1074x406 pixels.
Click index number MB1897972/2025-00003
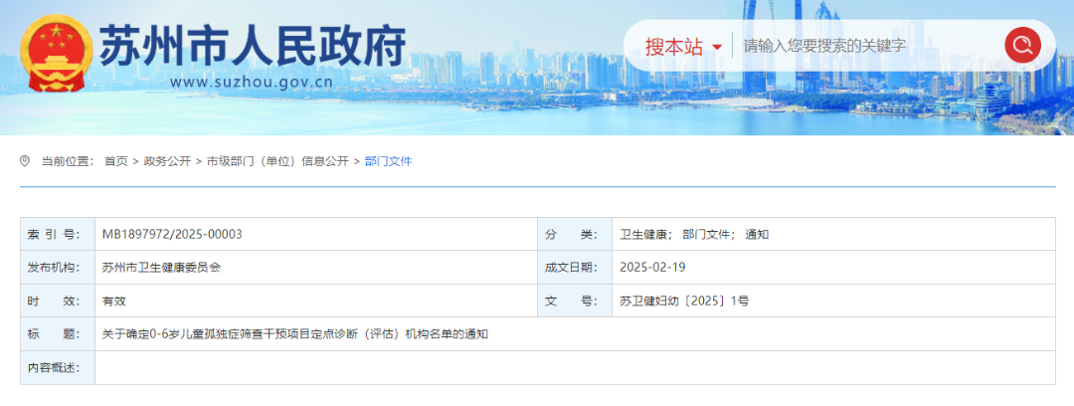pos(172,234)
